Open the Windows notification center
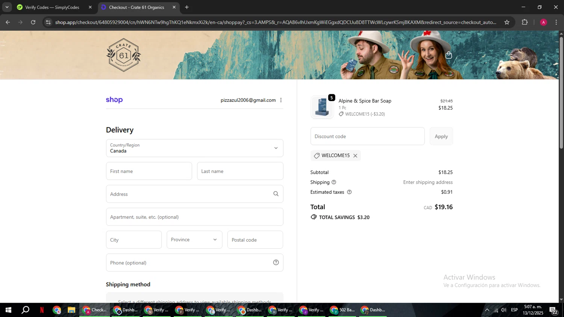Viewport: 564px width, 317px height. 553,310
